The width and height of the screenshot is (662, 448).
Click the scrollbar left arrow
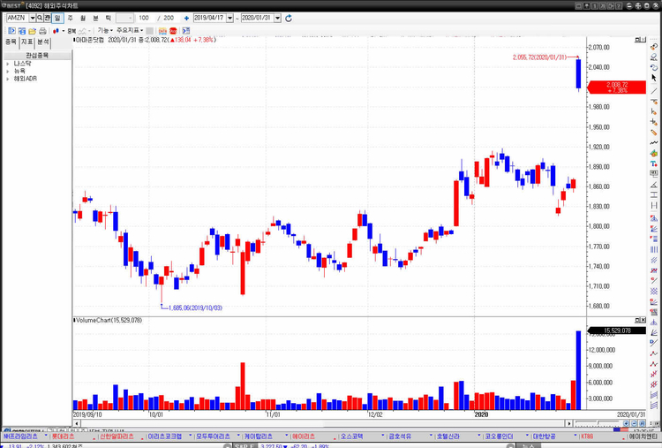click(x=77, y=423)
